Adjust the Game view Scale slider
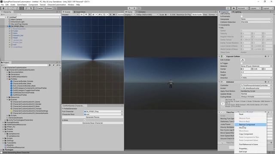The width and height of the screenshot is (275, 154). click(x=167, y=15)
